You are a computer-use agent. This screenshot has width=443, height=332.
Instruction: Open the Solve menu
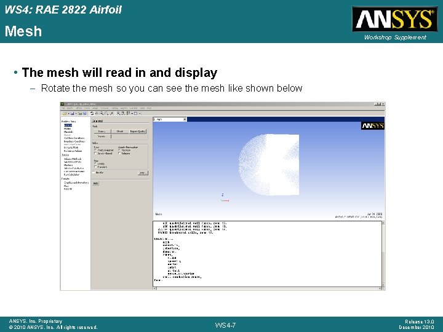click(87, 108)
